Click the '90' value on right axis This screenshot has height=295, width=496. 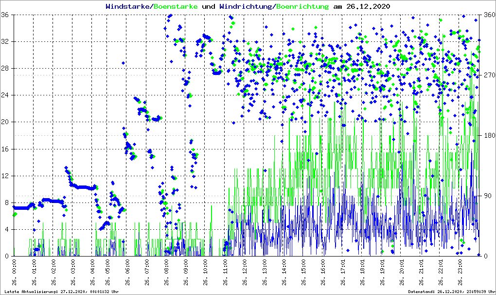click(486, 196)
